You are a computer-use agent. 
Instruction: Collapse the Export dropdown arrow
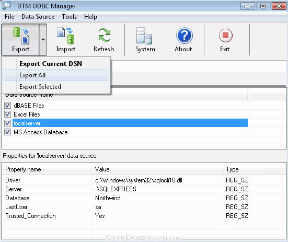pos(43,40)
